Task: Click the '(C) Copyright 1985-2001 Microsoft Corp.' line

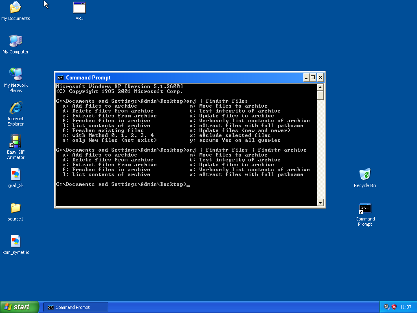Action: [x=119, y=91]
